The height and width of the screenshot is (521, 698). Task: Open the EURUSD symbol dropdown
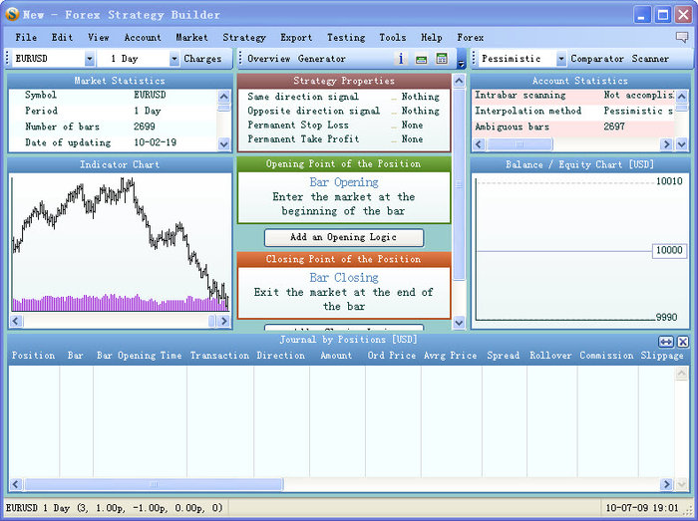[90, 58]
